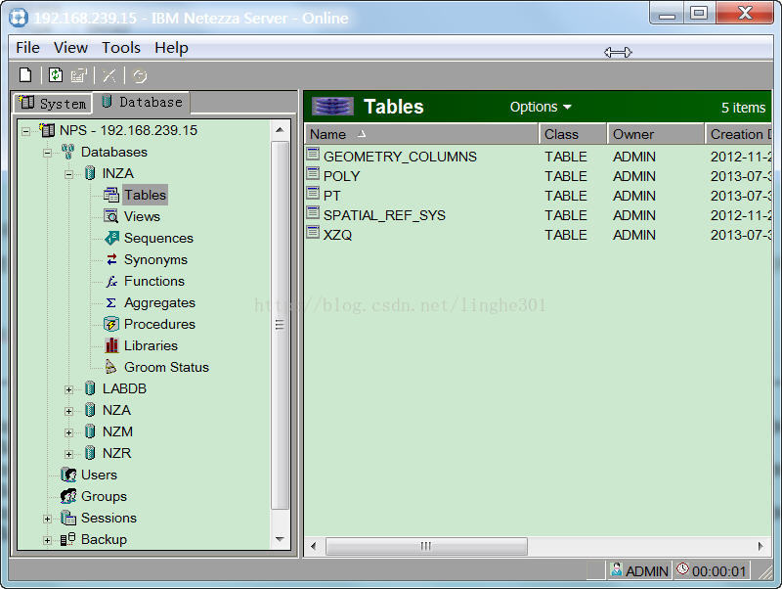
Task: Collapse the NPS root node
Action: click(26, 132)
